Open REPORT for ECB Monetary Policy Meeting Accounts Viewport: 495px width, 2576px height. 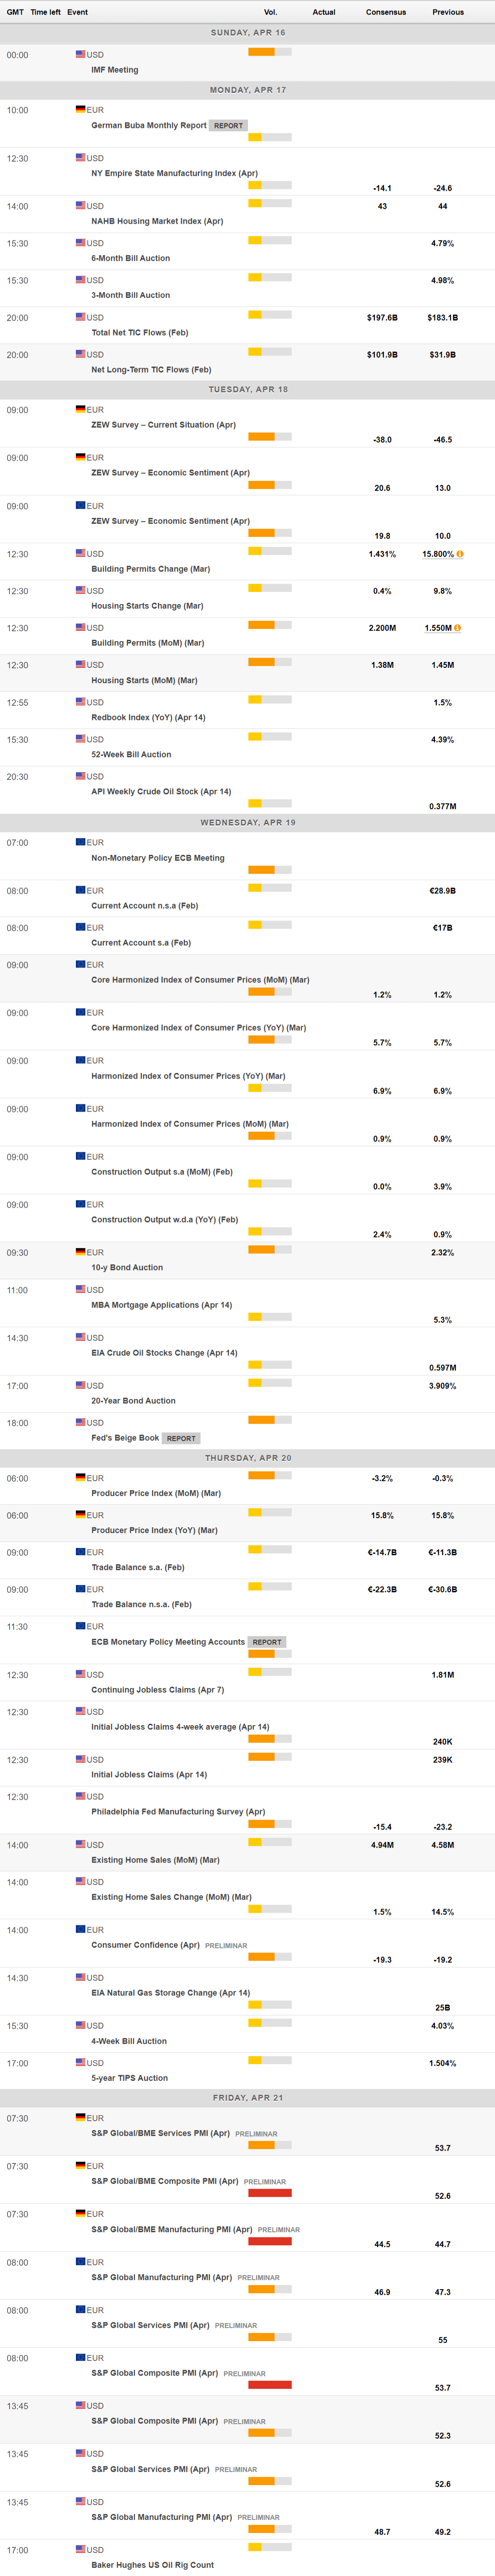[x=267, y=1642]
